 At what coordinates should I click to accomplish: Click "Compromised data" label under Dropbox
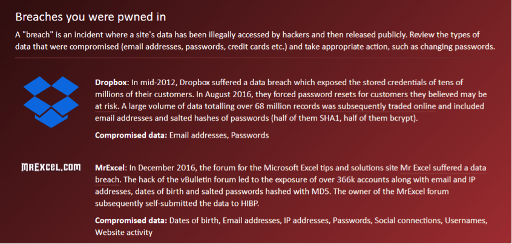(x=131, y=135)
